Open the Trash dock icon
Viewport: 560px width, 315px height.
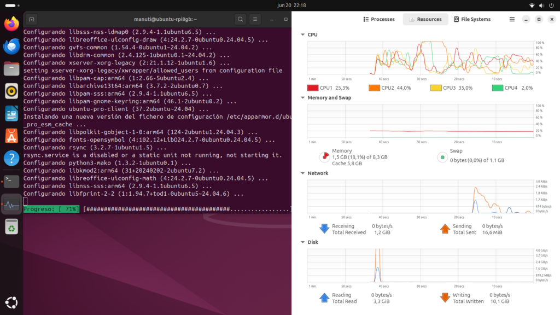coord(11,227)
